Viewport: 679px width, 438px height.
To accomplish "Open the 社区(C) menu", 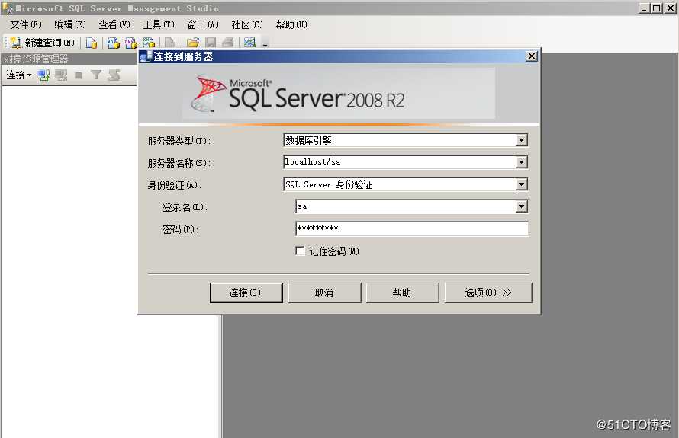I will point(247,24).
